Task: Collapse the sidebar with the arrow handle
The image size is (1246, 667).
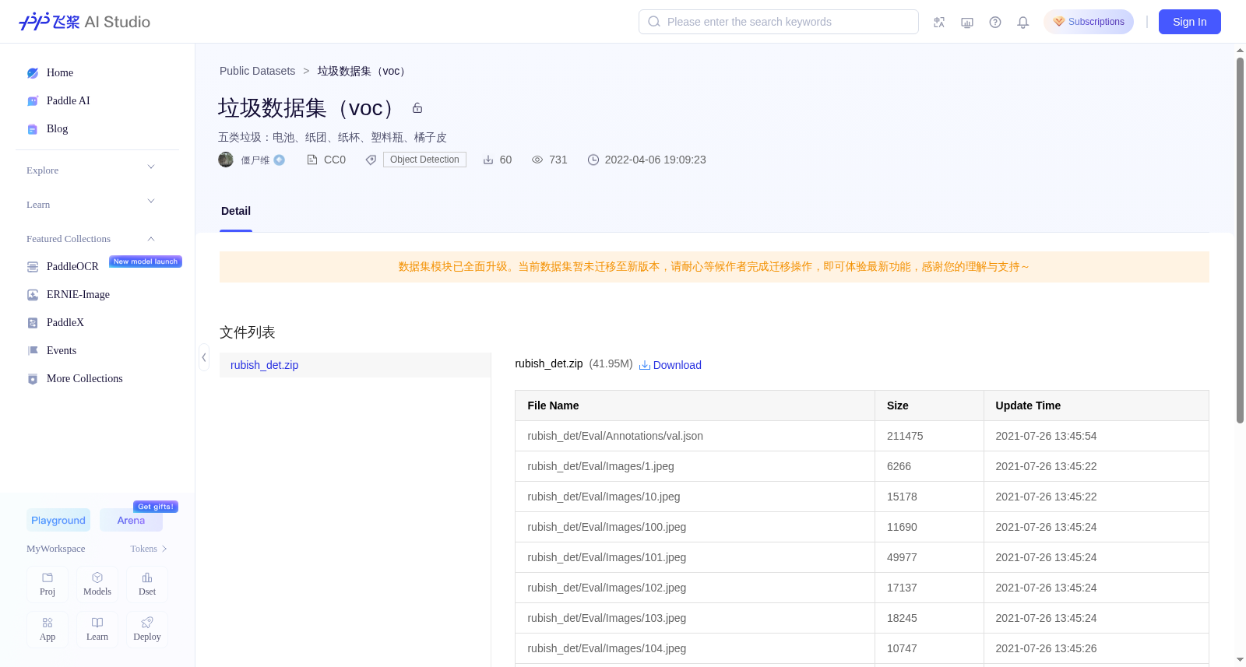Action: coord(204,357)
